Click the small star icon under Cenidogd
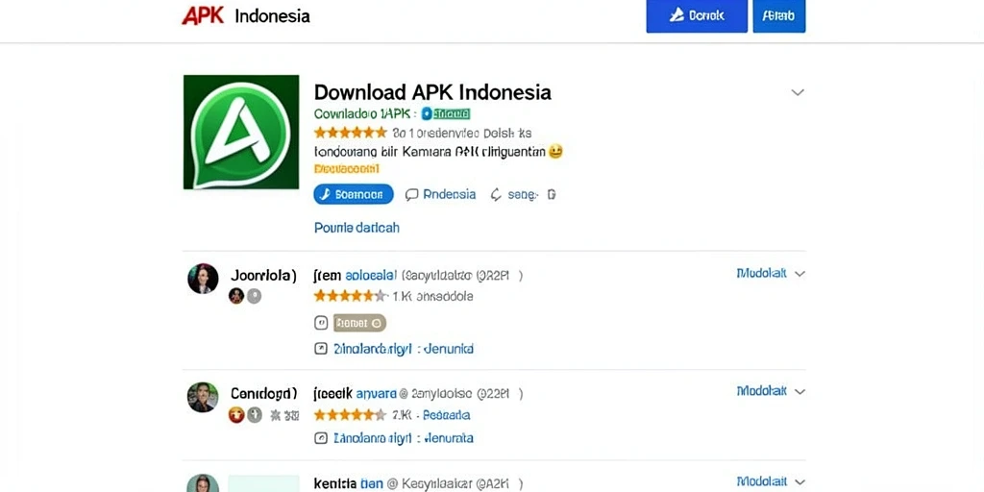Screen dimensions: 984x492 274,415
